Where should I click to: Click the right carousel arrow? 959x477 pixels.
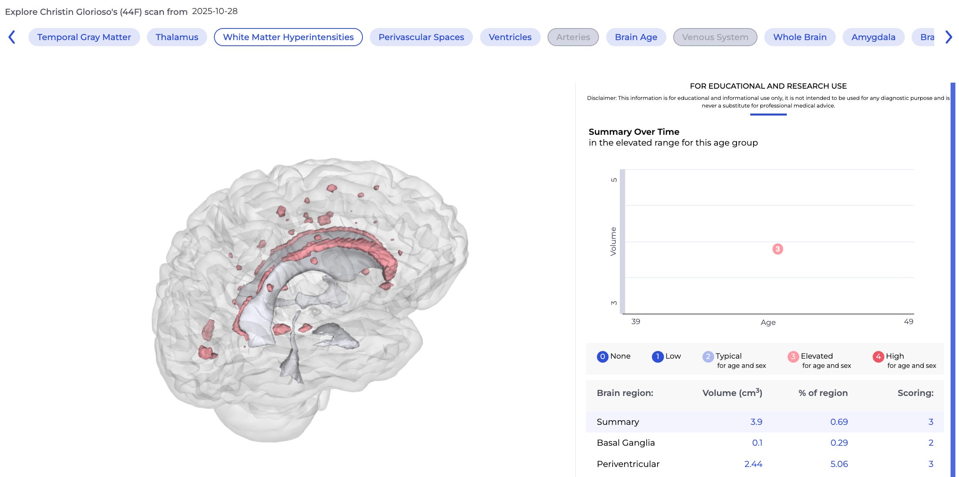tap(949, 37)
